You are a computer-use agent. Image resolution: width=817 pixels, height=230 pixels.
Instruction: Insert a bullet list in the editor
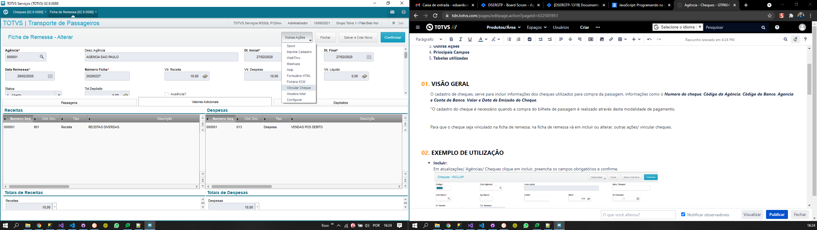click(x=510, y=39)
